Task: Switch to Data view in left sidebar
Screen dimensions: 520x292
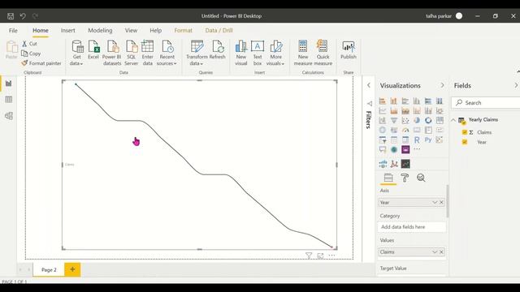Action: pyautogui.click(x=9, y=99)
